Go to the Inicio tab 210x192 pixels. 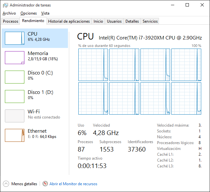(x=98, y=21)
